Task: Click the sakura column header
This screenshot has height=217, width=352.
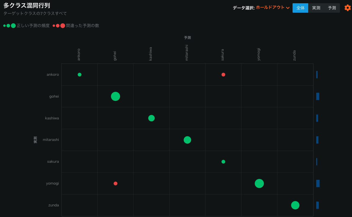Action: pos(222,55)
